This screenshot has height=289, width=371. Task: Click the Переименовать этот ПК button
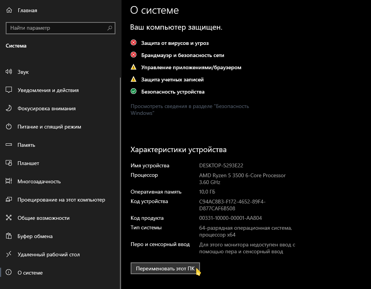[x=165, y=268]
